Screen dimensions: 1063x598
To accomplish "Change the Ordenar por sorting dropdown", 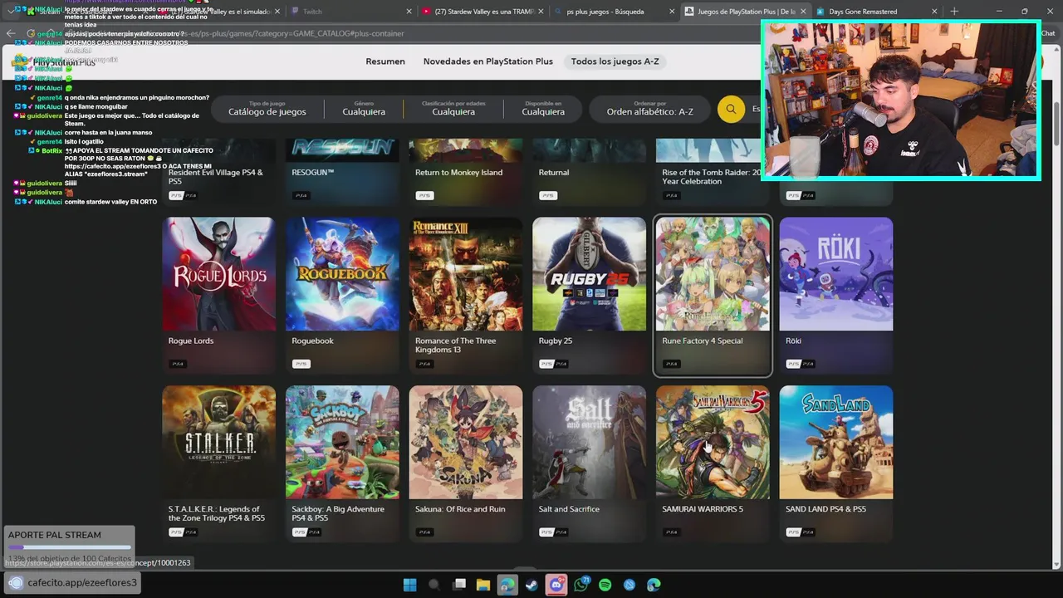I will point(649,109).
